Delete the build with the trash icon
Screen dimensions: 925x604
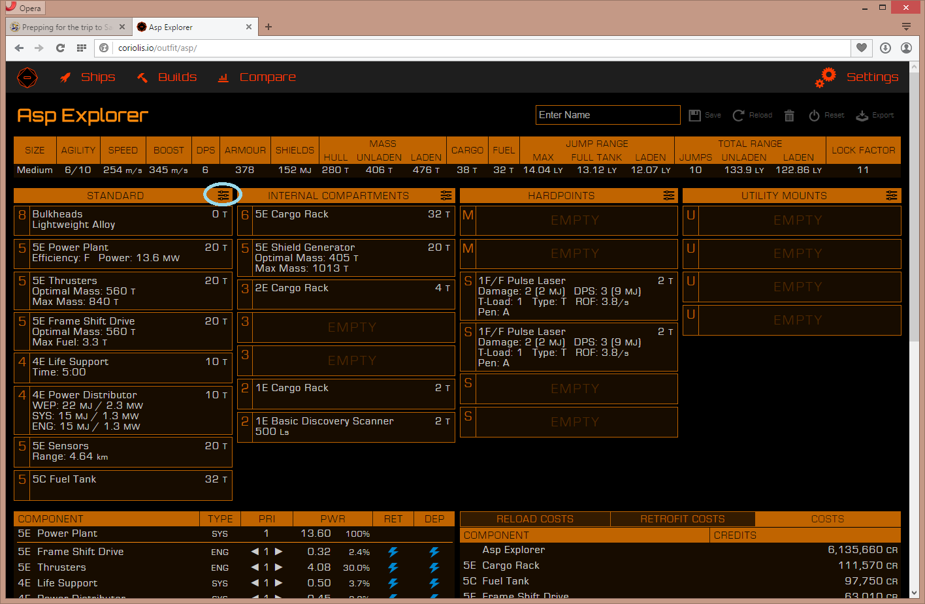coord(789,116)
